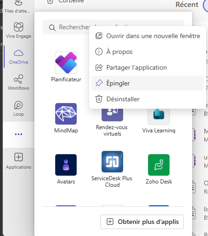Click the three-dots more apps button
Screen dimensions: 208x236
click(19, 134)
